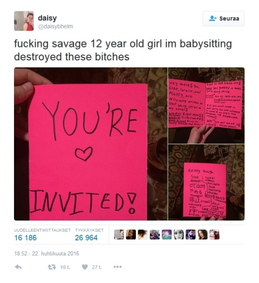Click the second liker avatar with dark hair
The width and height of the screenshot is (259, 283).
click(x=131, y=234)
